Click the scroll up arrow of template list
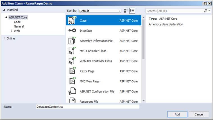Screen dimensions: 213x120 coord(143,17)
